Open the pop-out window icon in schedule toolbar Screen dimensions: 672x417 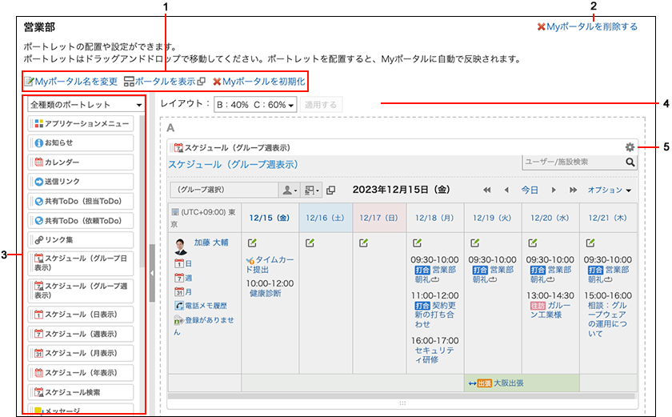331,190
